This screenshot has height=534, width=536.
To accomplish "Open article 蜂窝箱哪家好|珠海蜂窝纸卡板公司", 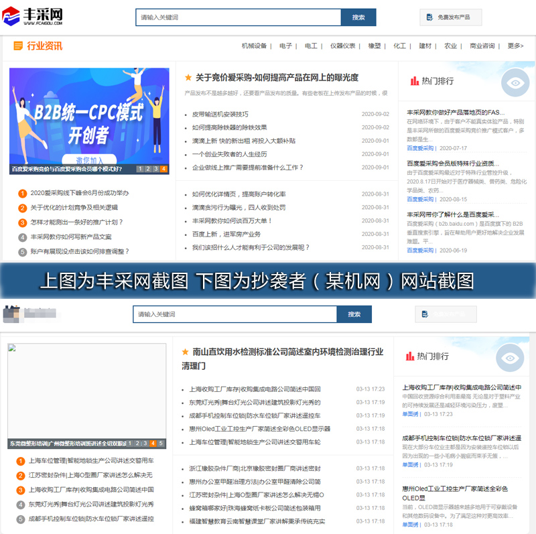I will [x=255, y=508].
